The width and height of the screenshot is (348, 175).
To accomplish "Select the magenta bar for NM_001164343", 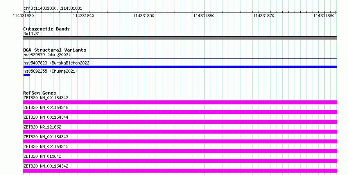I will click(x=180, y=141).
